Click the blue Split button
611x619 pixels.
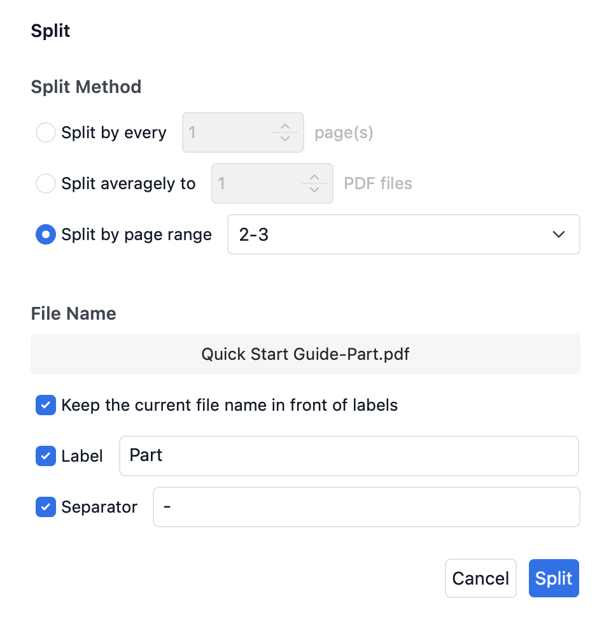point(554,578)
